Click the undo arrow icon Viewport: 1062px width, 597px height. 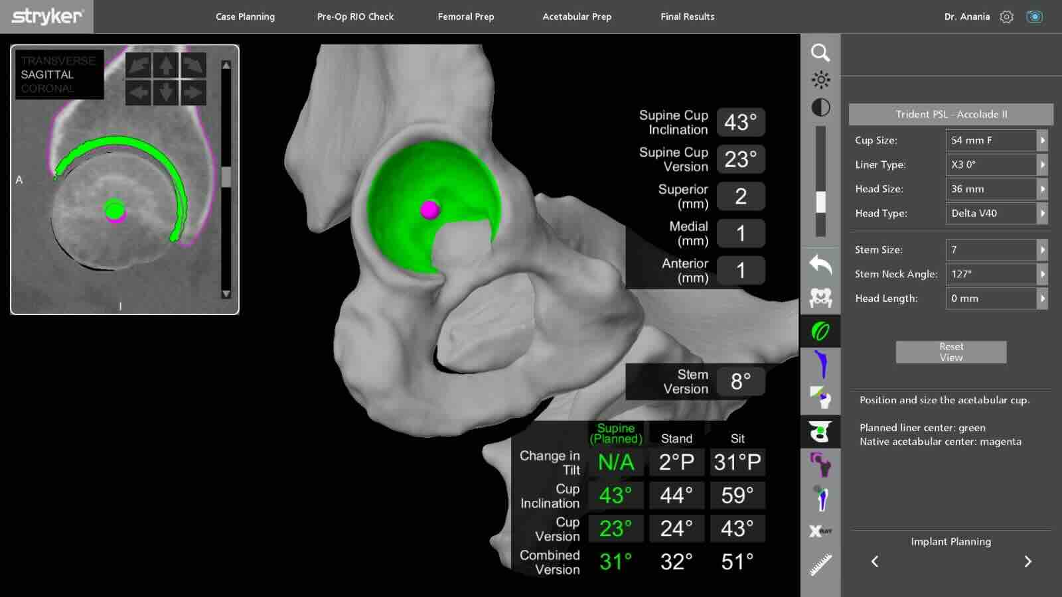[x=821, y=265]
